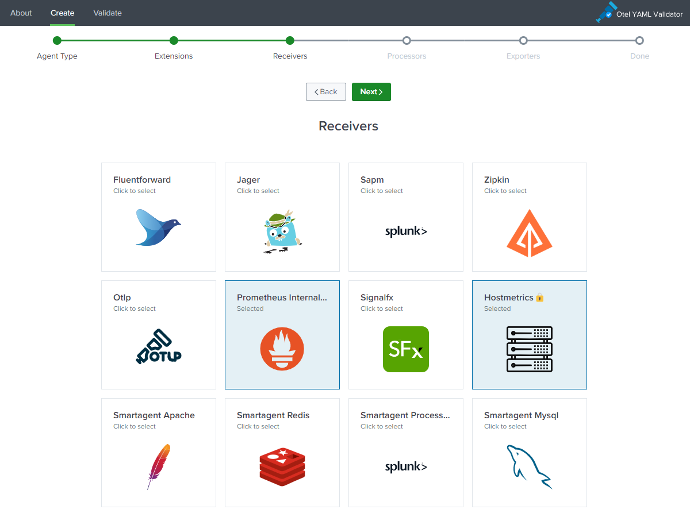Click 'Selected' text under Prometheus Internal

(250, 308)
